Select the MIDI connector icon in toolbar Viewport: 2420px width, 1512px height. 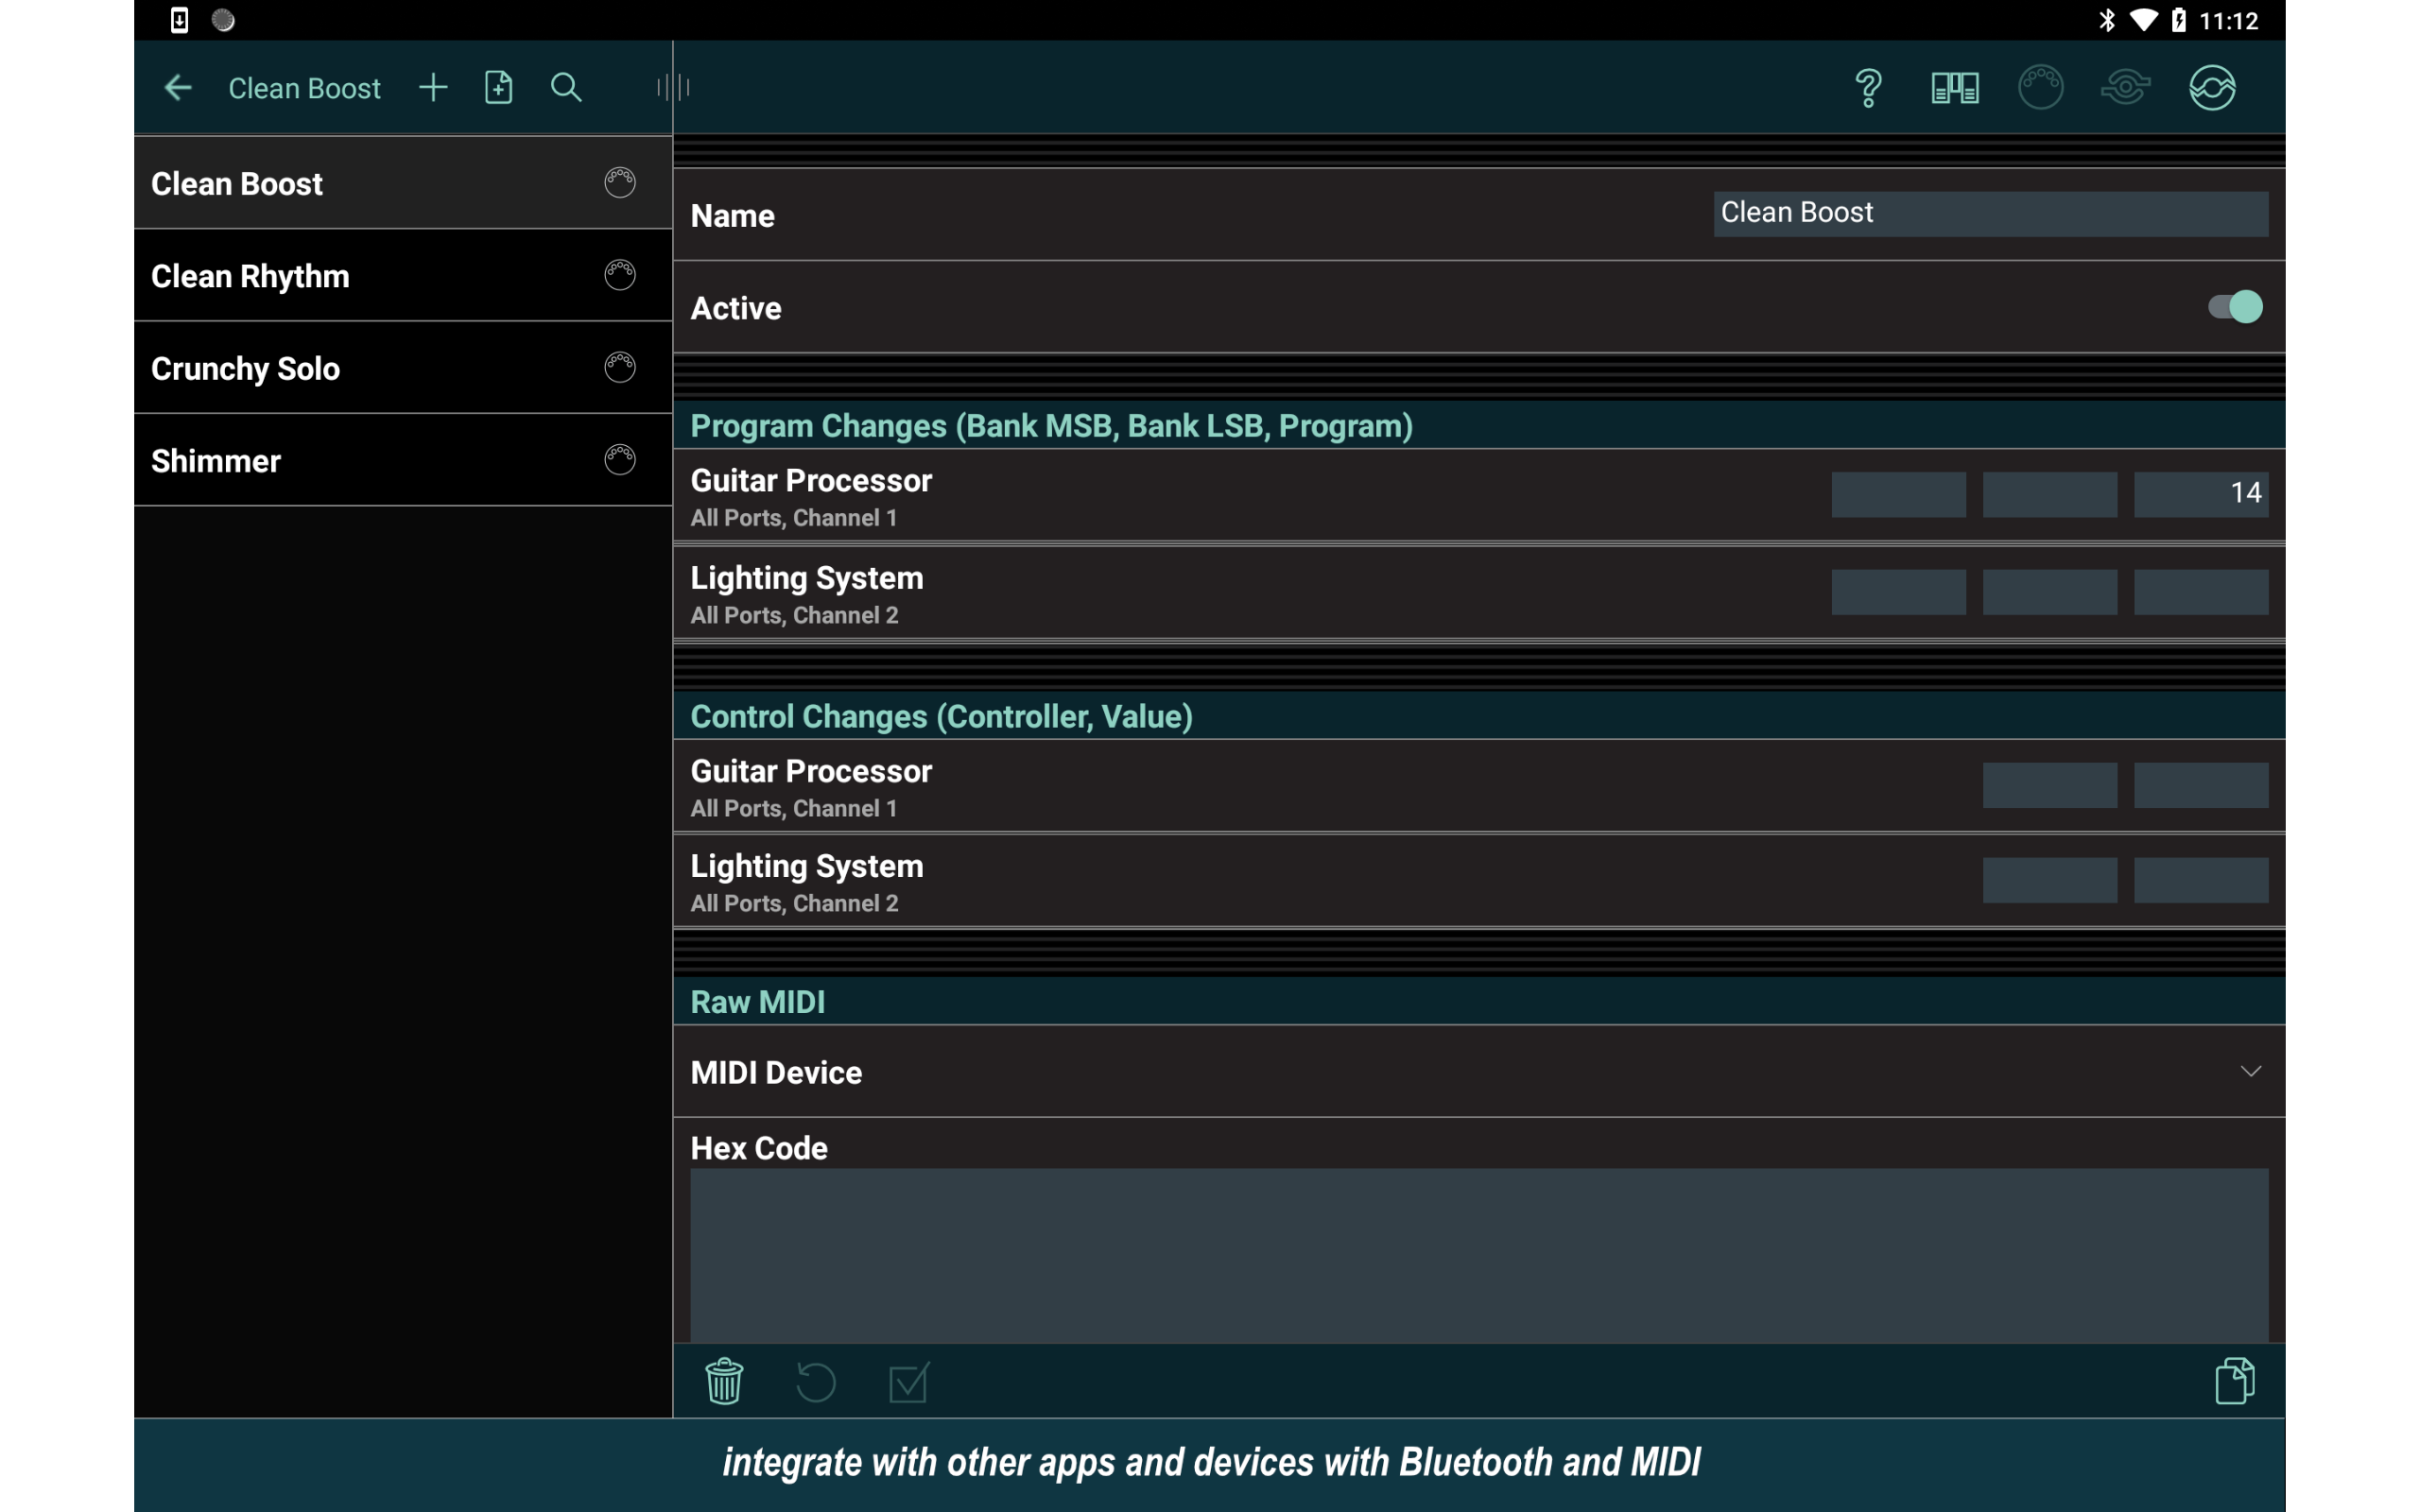2040,87
